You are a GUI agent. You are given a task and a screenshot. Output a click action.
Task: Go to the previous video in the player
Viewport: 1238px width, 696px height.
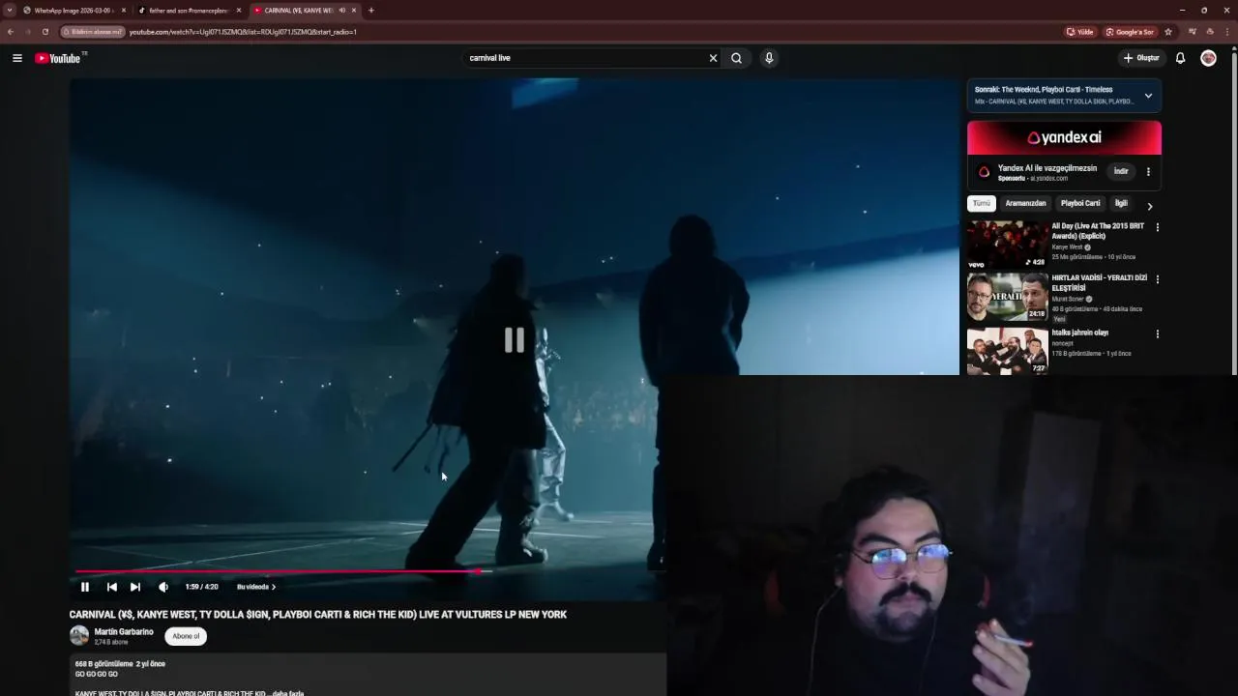point(112,587)
